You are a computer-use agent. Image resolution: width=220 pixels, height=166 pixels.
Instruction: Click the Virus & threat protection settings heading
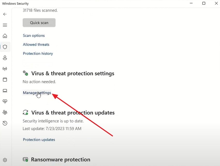(72, 73)
